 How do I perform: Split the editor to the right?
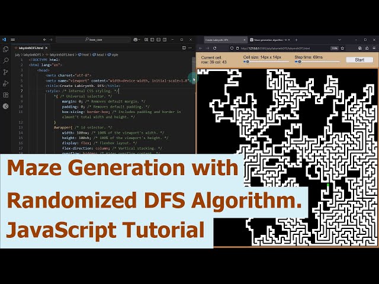tap(184, 48)
